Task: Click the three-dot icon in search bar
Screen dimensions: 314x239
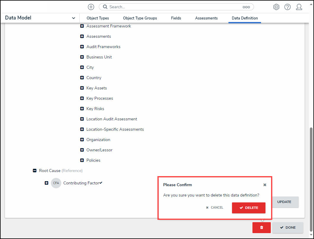Action: [x=246, y=7]
